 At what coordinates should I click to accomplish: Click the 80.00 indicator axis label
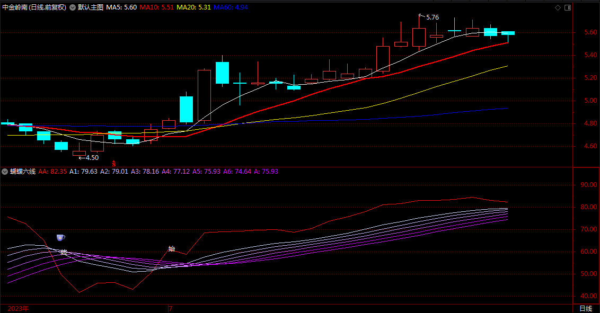tap(588, 207)
